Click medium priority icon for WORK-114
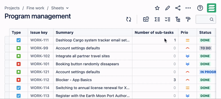 tap(188, 88)
